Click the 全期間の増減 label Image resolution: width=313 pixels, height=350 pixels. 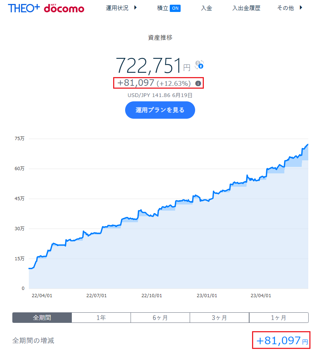pos(33,341)
